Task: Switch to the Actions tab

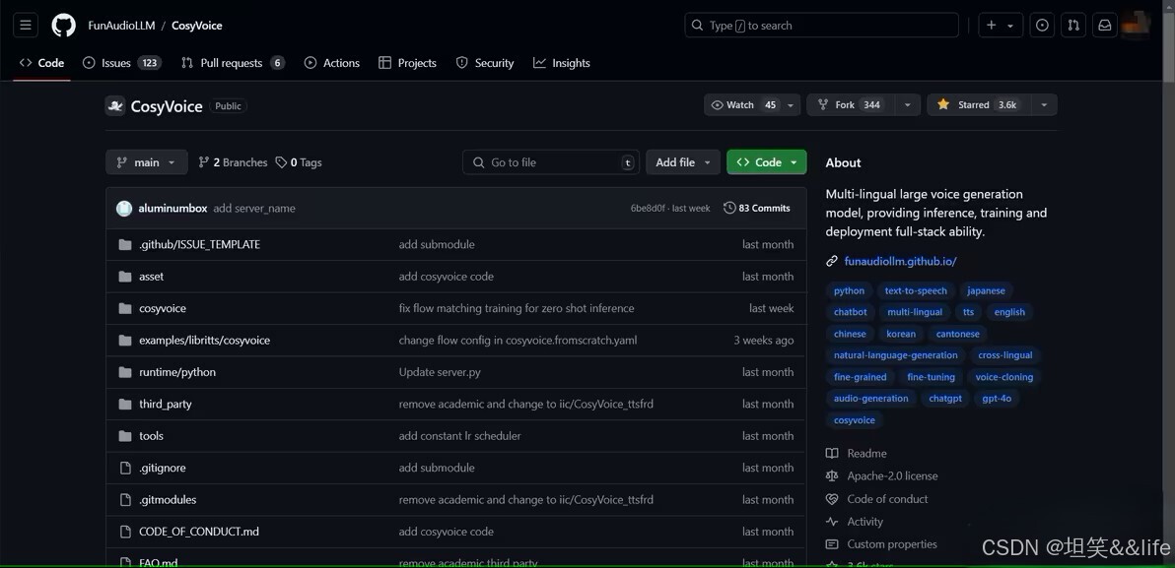Action: click(x=332, y=63)
